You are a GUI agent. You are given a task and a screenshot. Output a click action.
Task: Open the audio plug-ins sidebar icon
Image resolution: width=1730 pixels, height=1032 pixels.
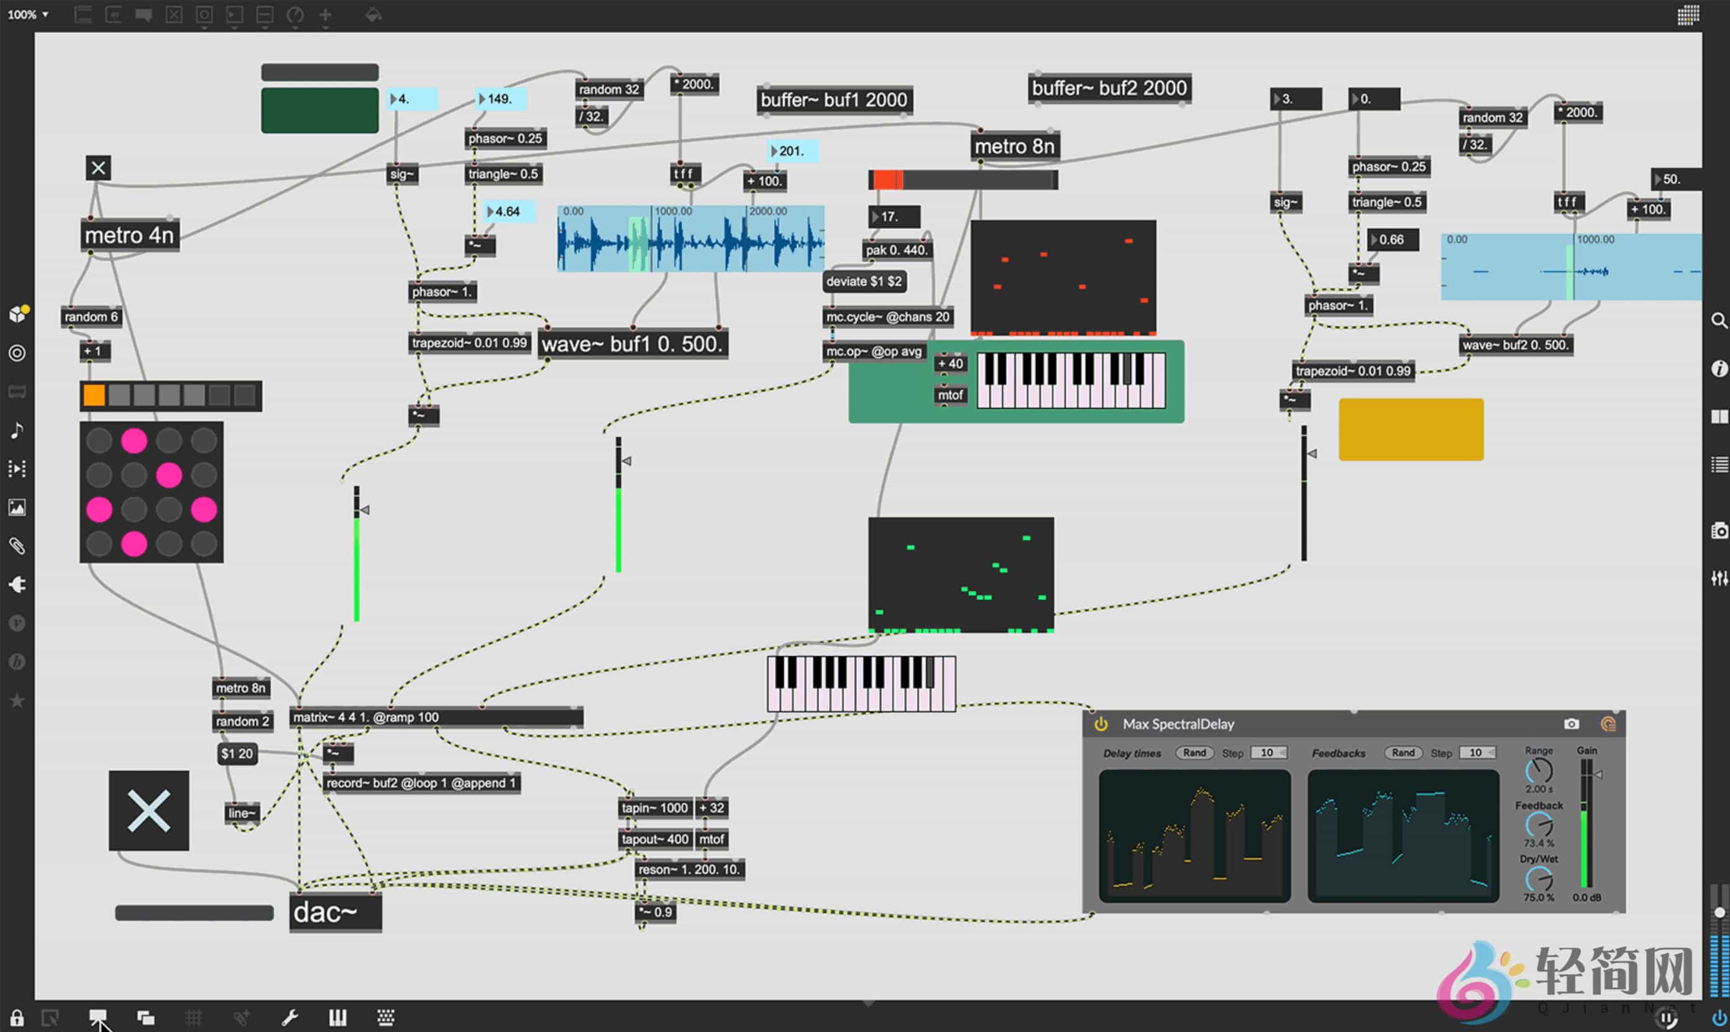(17, 584)
